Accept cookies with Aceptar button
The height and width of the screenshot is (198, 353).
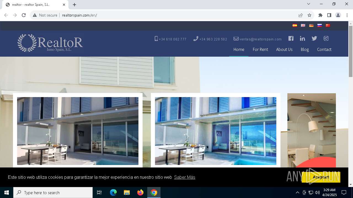pyautogui.click(x=321, y=177)
